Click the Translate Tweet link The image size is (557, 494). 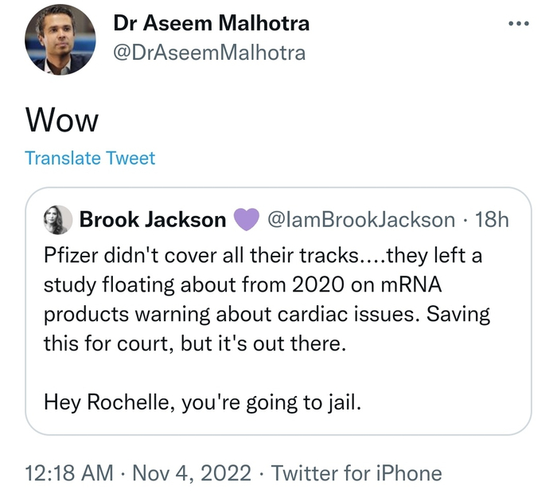(x=90, y=158)
